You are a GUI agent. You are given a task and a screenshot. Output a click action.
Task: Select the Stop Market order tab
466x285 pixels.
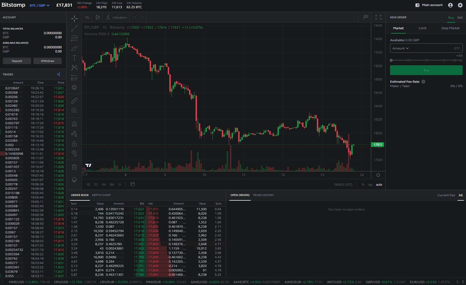point(450,28)
